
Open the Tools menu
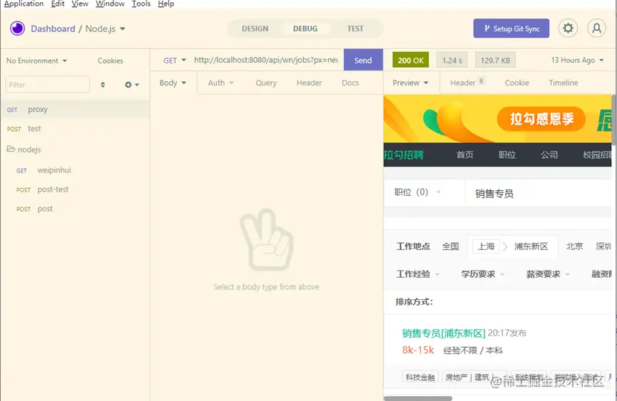point(141,4)
